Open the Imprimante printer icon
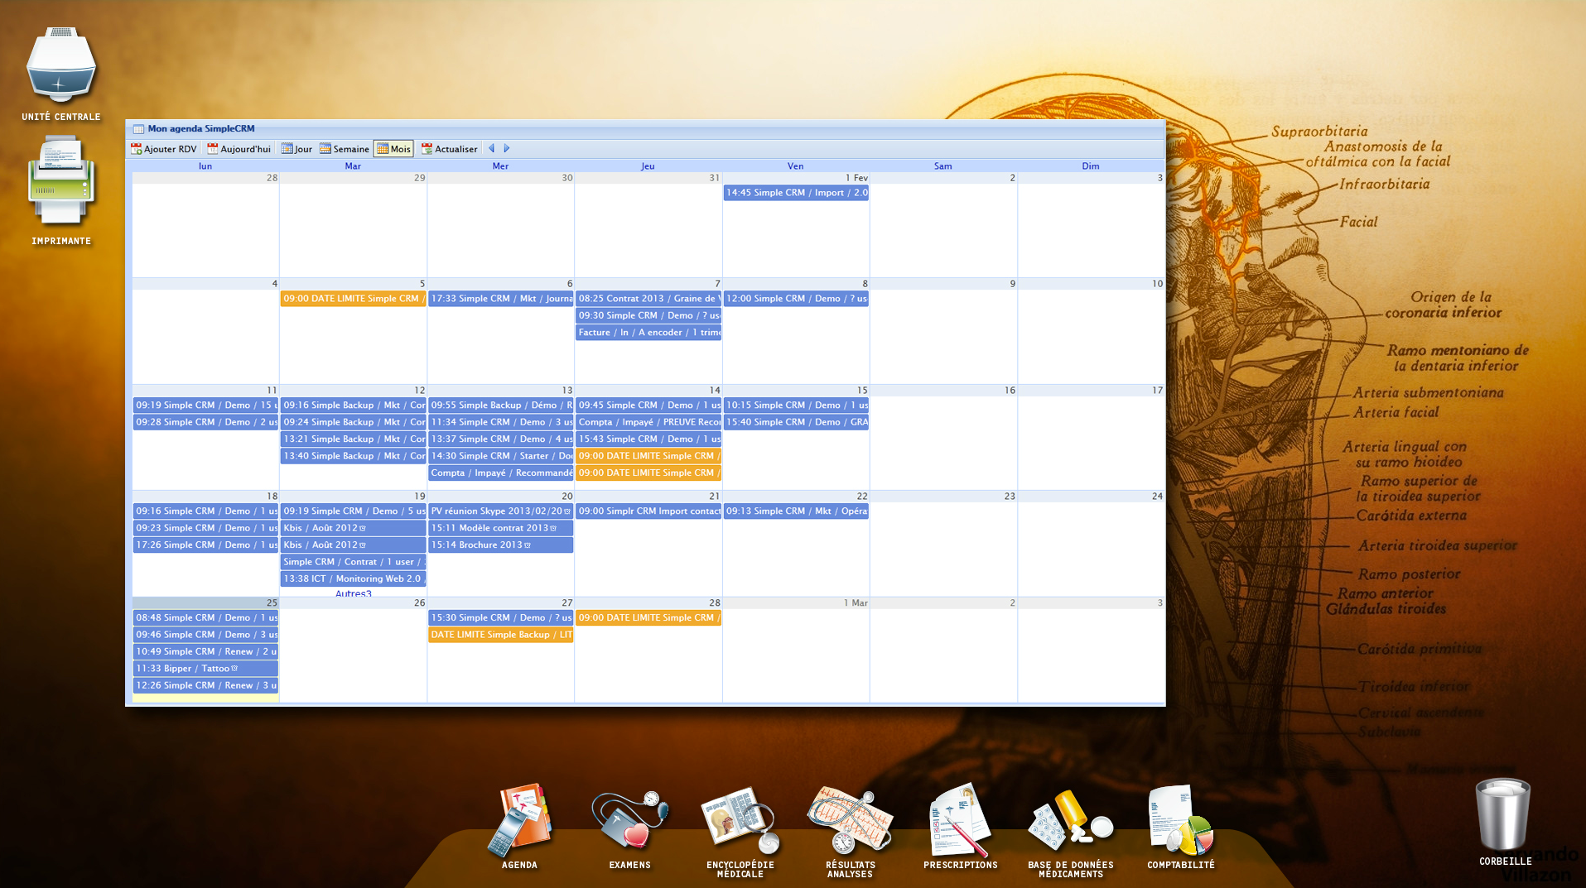The width and height of the screenshot is (1586, 888). 61,191
